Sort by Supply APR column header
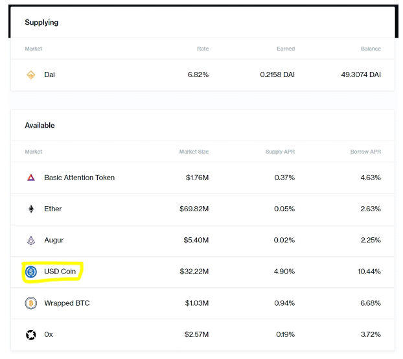Viewport: 403px width, 359px height. pos(280,152)
